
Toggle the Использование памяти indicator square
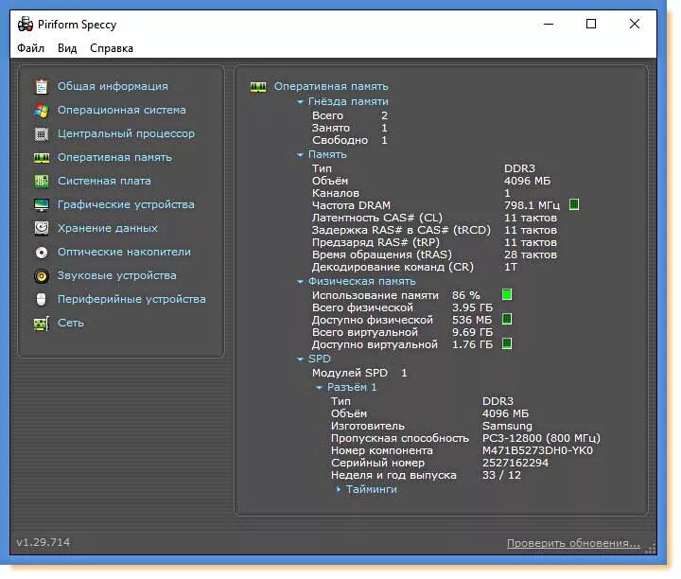tap(506, 295)
